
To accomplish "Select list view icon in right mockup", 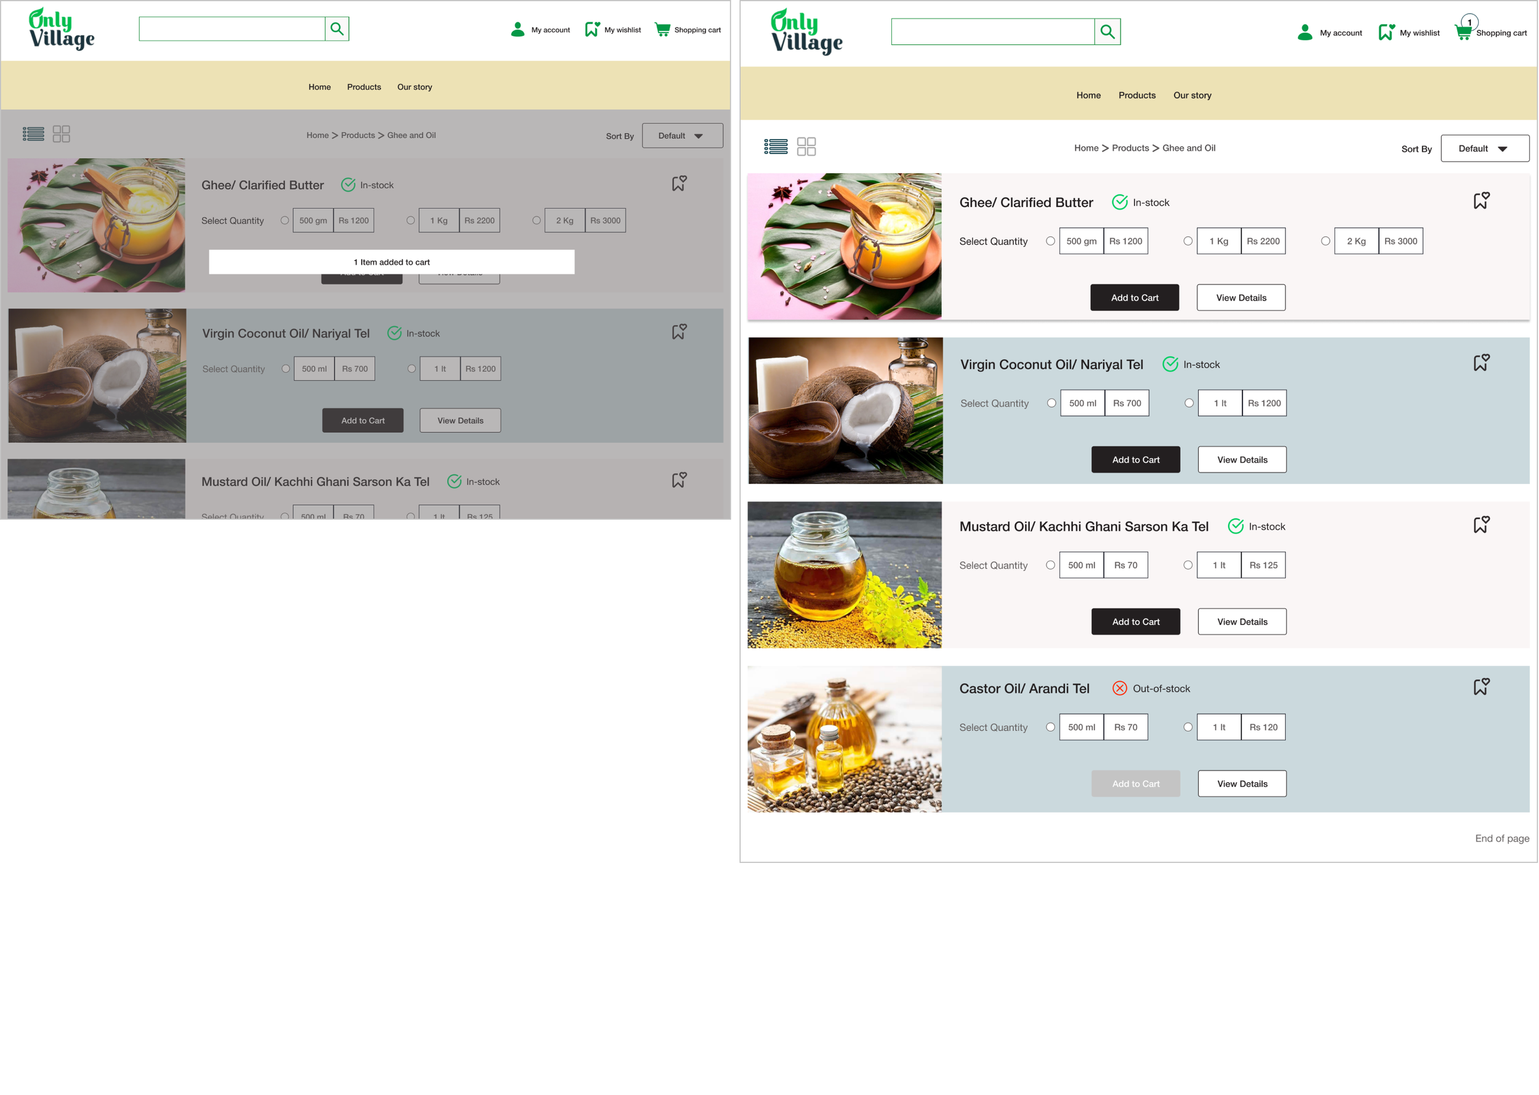I will [776, 147].
